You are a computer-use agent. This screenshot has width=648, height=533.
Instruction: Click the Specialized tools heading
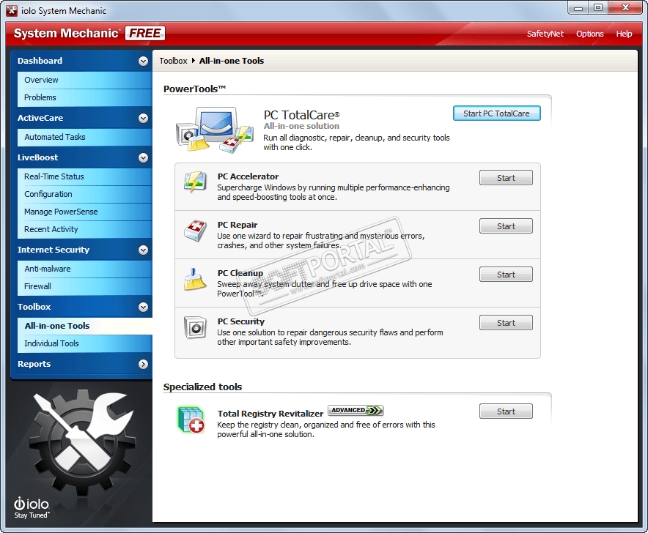tap(202, 387)
